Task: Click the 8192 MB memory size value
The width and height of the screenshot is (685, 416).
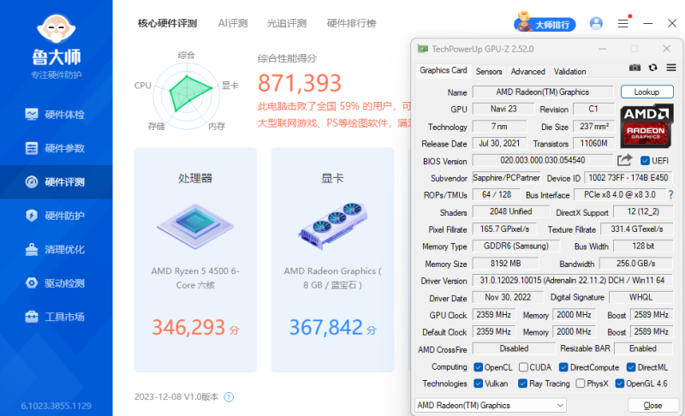Action: point(505,264)
